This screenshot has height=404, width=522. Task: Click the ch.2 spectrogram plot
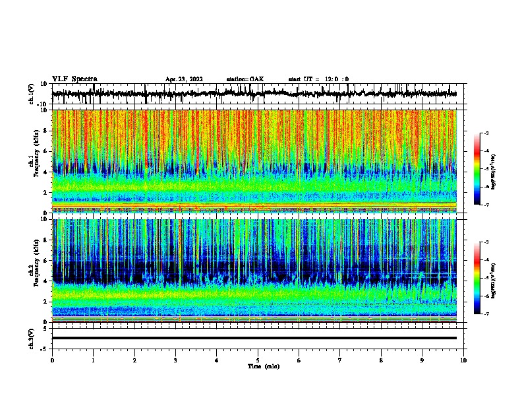(254, 271)
